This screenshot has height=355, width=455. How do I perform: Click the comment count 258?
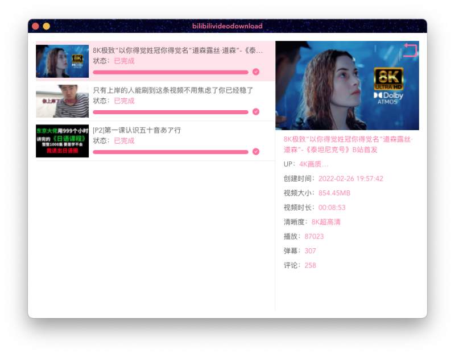(310, 265)
